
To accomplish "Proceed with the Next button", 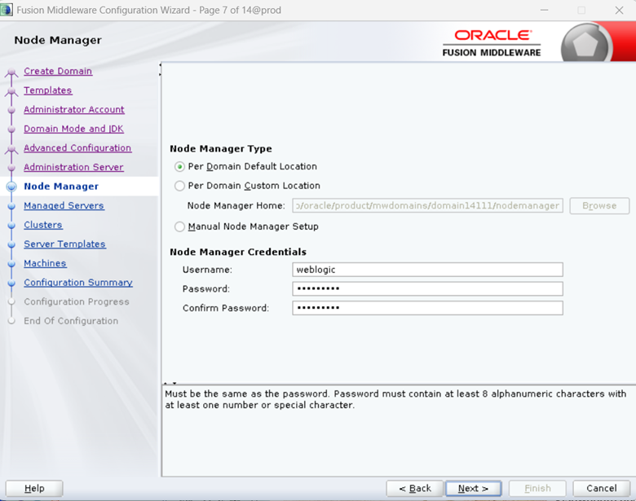I will point(474,489).
